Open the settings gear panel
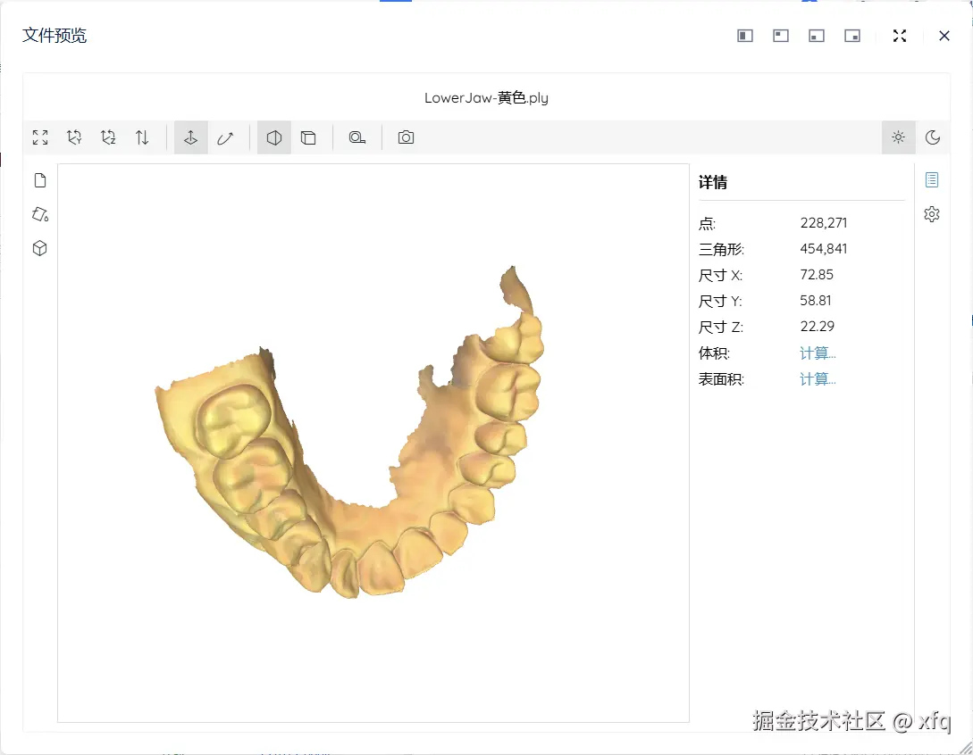Screen dimensions: 973x755 pos(932,214)
